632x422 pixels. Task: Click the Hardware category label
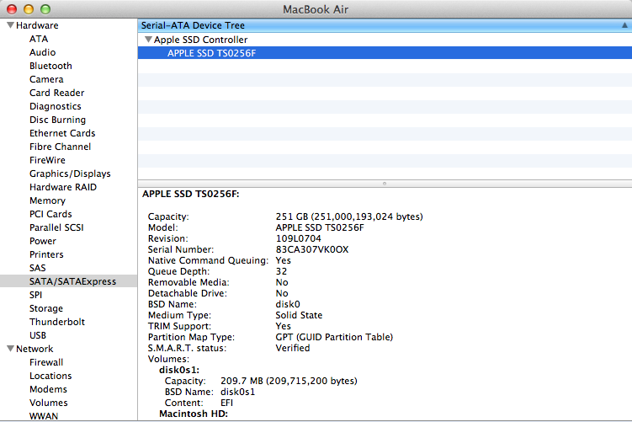[37, 25]
